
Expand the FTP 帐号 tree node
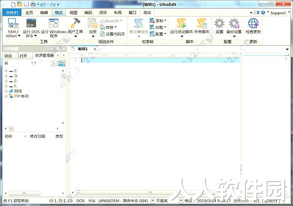pos(6,96)
